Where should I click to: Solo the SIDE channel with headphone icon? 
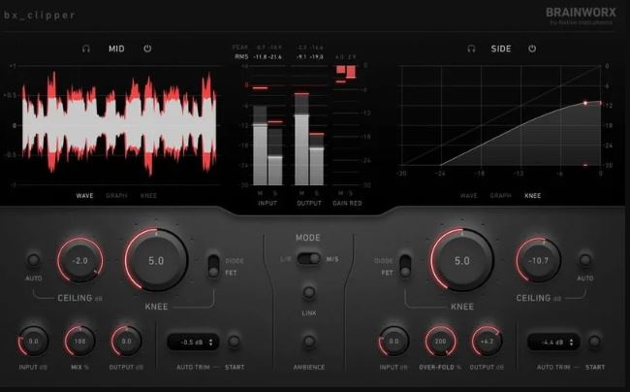click(x=471, y=49)
